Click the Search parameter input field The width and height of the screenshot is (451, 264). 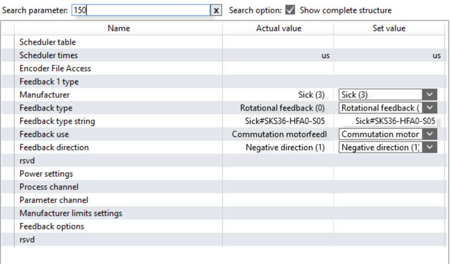141,10
